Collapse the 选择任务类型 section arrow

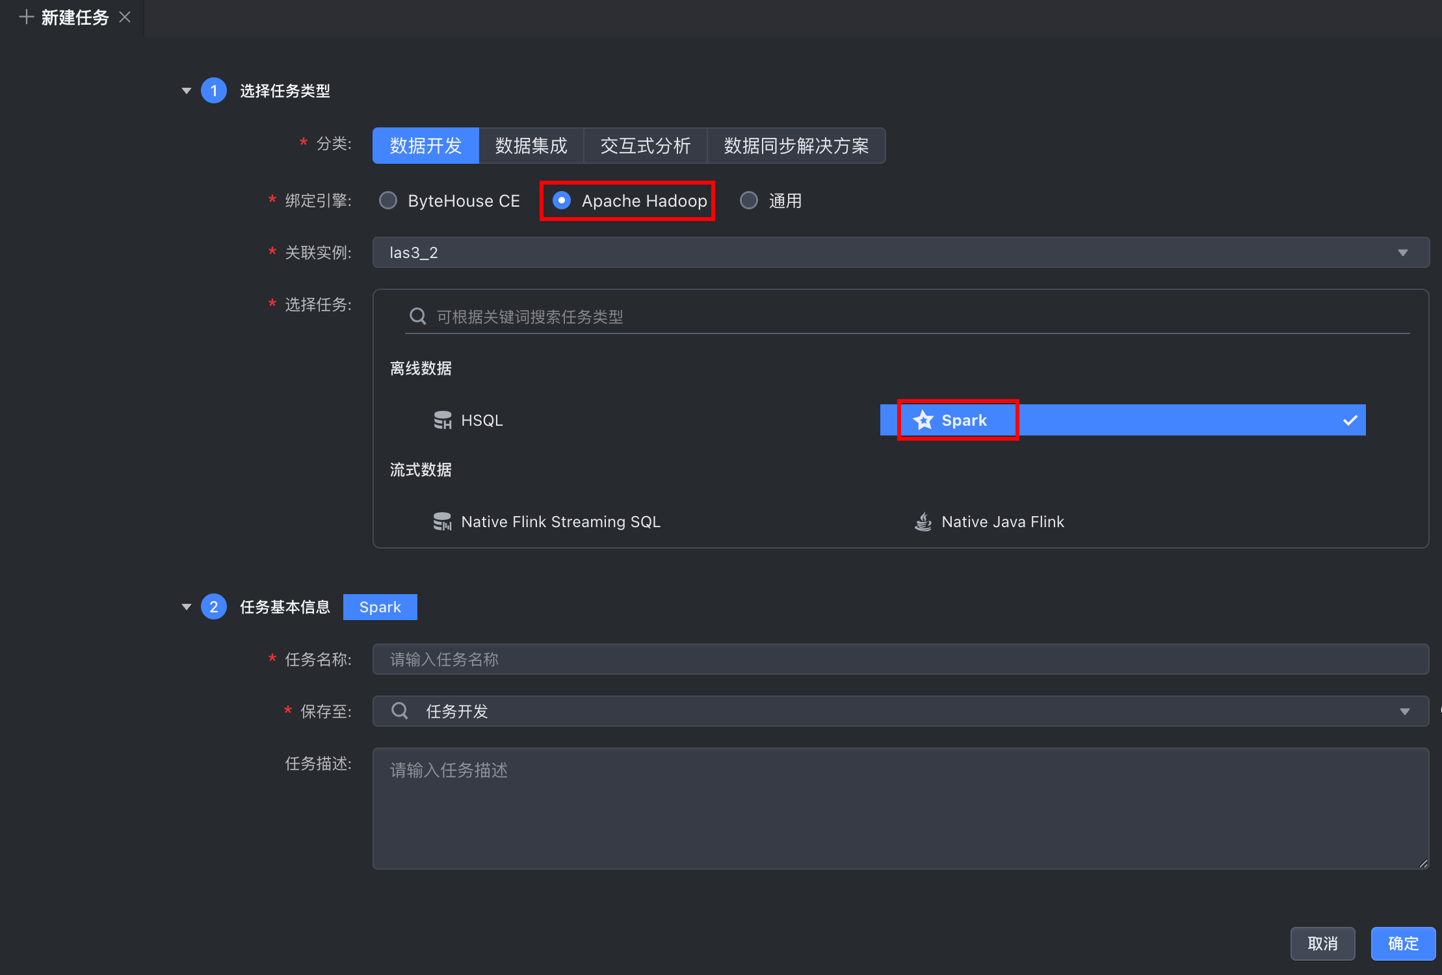click(x=187, y=91)
